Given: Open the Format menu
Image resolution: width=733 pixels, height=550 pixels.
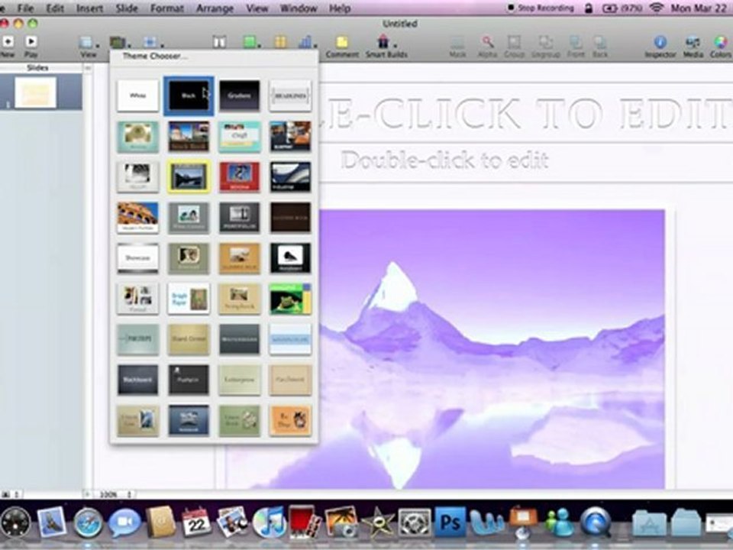Looking at the screenshot, I should (167, 8).
